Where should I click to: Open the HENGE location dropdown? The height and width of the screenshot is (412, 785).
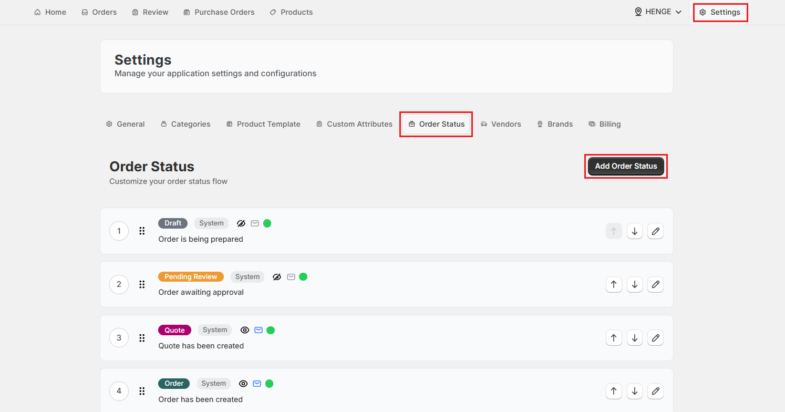pyautogui.click(x=658, y=12)
